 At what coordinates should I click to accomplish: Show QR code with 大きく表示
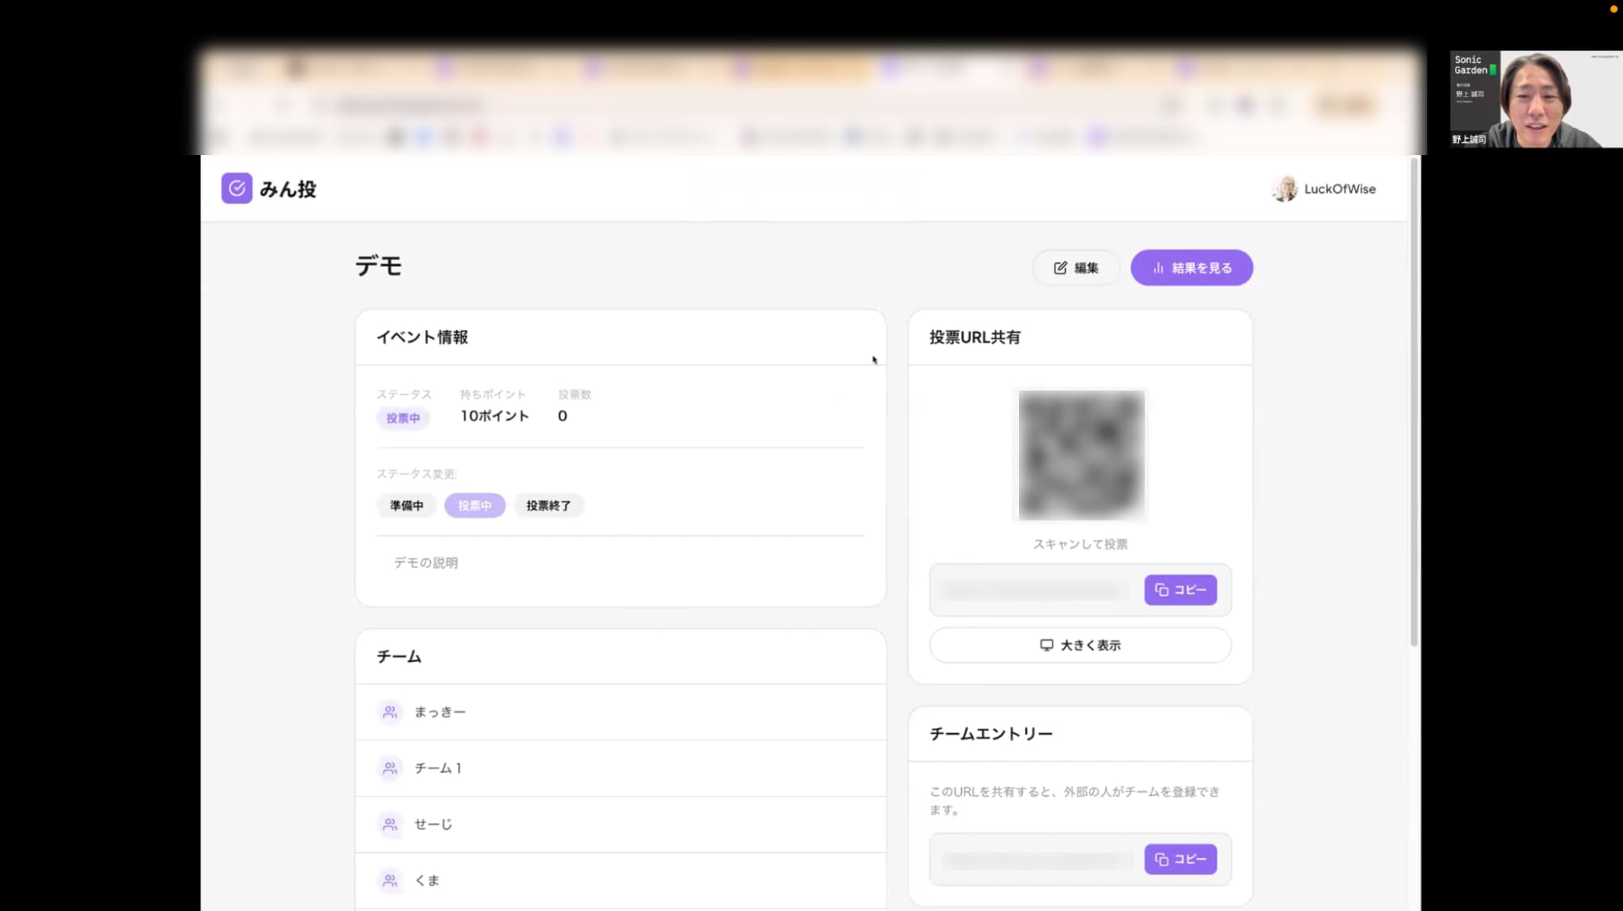[x=1080, y=645]
